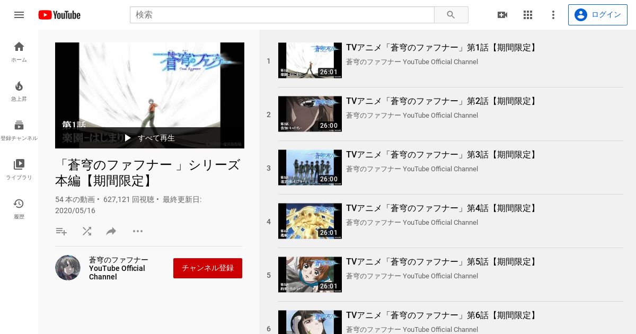
Task: Open thumbnail of 第2話 video
Action: [x=310, y=114]
